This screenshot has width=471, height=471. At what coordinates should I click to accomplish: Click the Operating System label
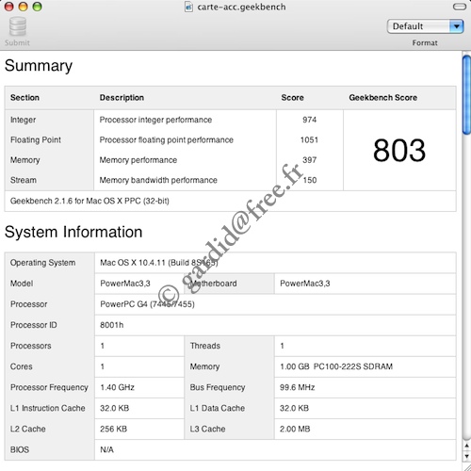42,263
